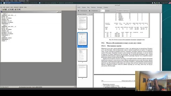The width and height of the screenshot is (171, 96).
Task: Open the Файл menu in PDF viewer
Action: 79,7
